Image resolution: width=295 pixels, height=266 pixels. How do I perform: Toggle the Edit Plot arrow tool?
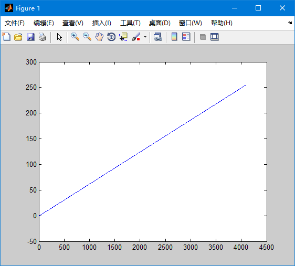click(59, 37)
